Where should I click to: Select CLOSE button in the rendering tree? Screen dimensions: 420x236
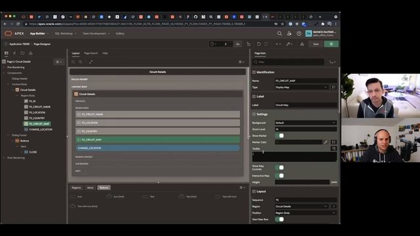(33, 152)
